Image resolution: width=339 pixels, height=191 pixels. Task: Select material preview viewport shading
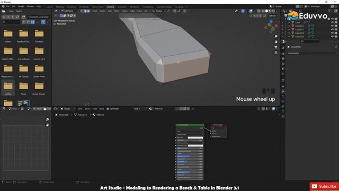click(270, 11)
